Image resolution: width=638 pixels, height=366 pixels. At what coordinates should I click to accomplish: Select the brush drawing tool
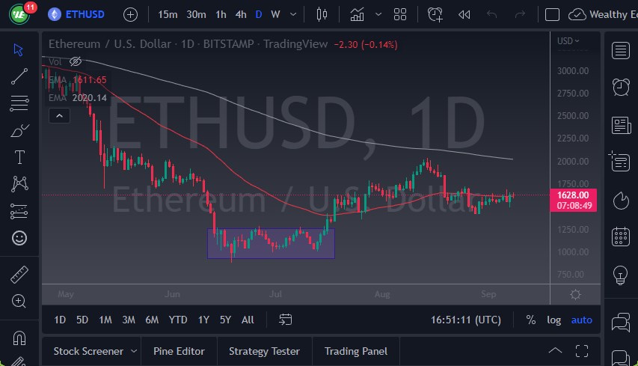(19, 130)
